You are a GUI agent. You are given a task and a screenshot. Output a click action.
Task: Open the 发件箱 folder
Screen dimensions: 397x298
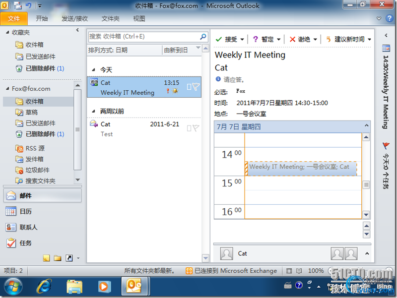tap(29, 159)
